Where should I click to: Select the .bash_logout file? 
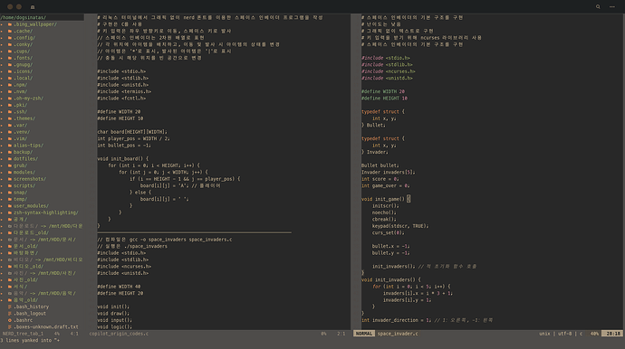[30, 314]
